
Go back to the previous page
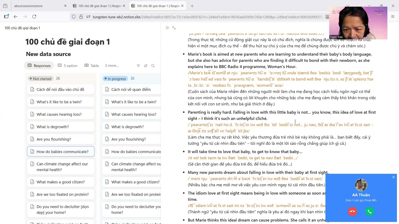(x=16, y=16)
